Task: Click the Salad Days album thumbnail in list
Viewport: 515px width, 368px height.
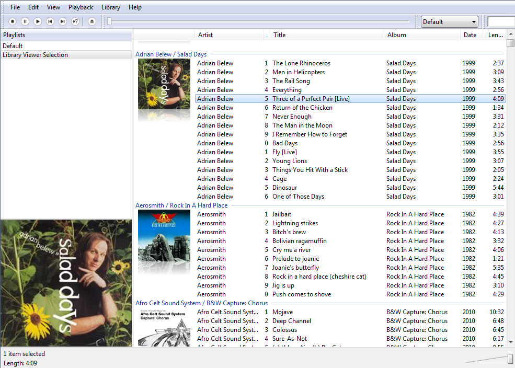Action: click(x=164, y=84)
